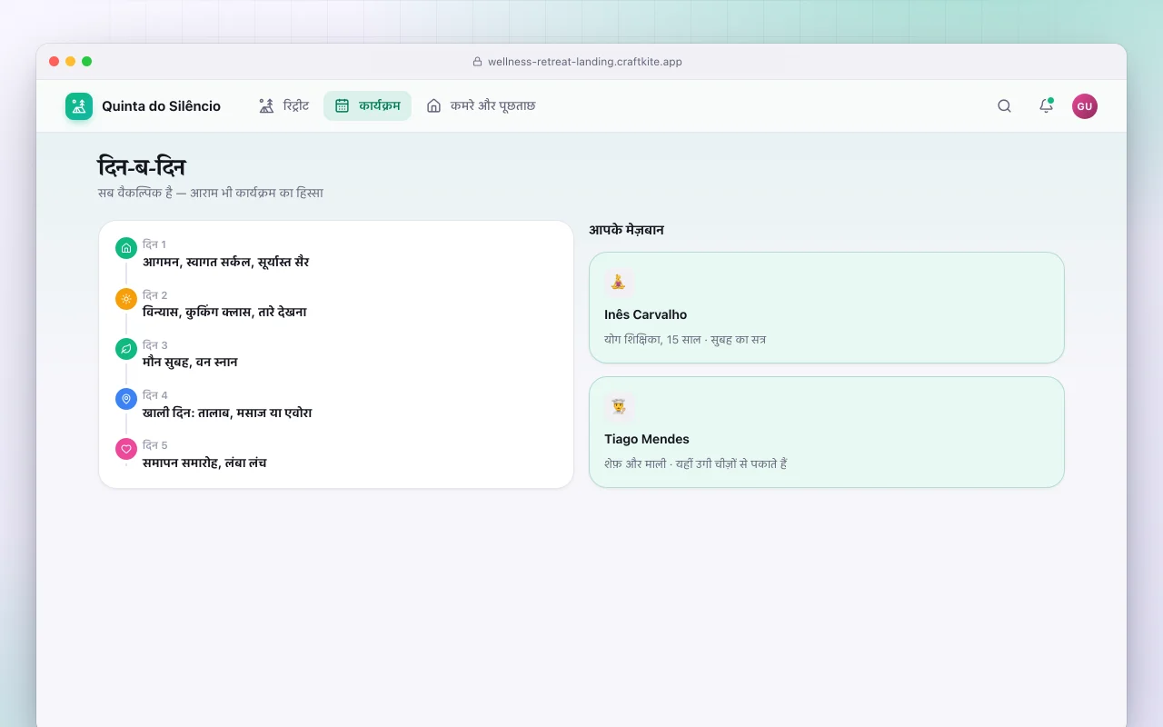The width and height of the screenshot is (1163, 727).
Task: Select the समापन समारोह, लंबा लंच entry
Action: click(x=204, y=463)
